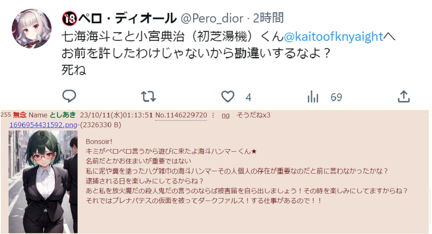This screenshot has width=432, height=234.
Task: Click the reply speech bubble icon
Action: click(x=69, y=96)
